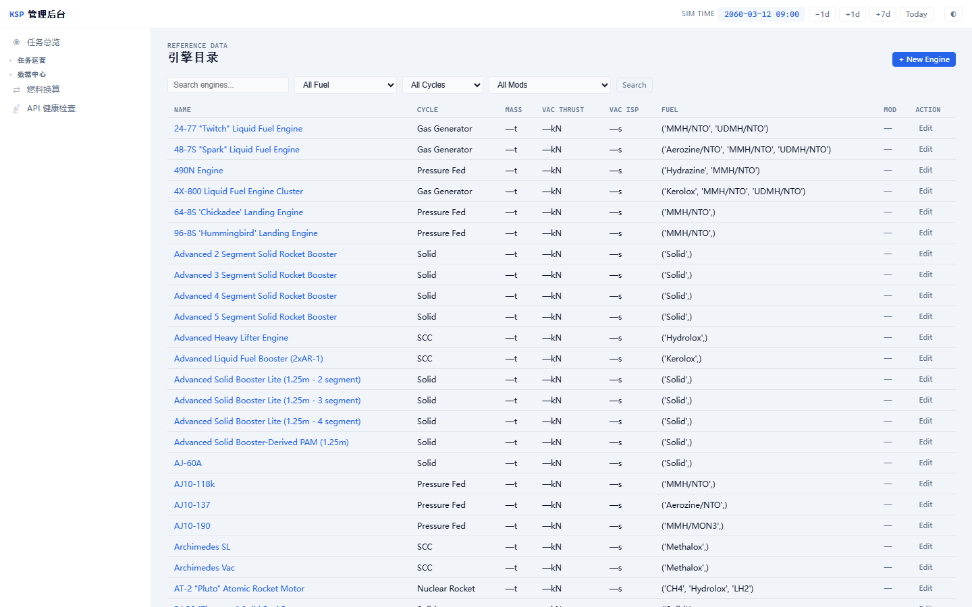Image resolution: width=972 pixels, height=607 pixels.
Task: Click Edit for the 490N Engine row
Action: [x=925, y=170]
